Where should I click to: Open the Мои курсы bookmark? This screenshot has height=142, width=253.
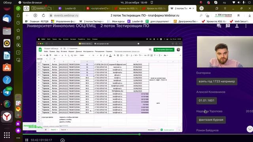pos(117,21)
